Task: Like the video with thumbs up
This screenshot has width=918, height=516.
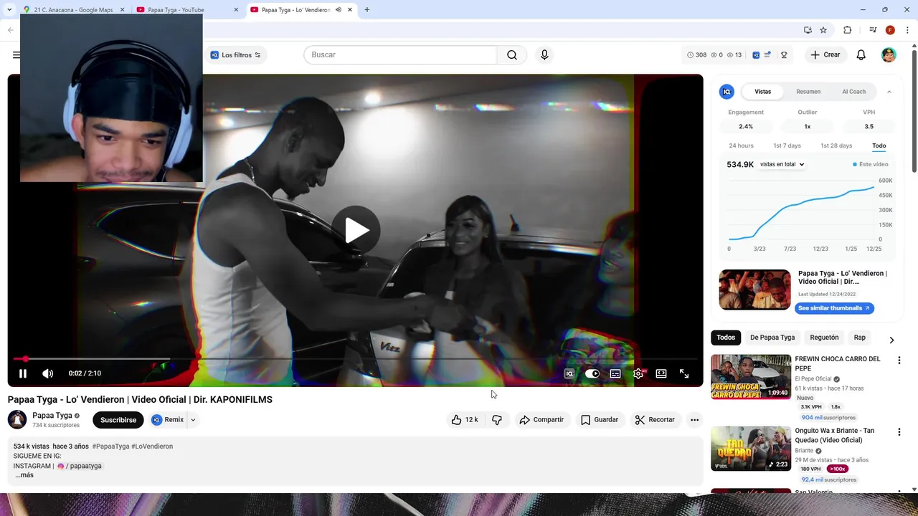Action: point(464,420)
